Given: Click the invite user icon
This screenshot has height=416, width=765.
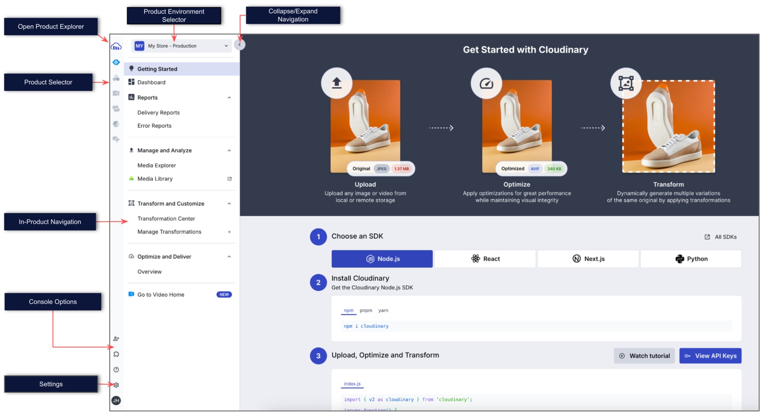Looking at the screenshot, I should point(116,339).
